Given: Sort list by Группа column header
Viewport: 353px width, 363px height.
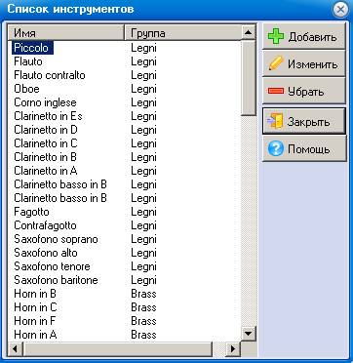Looking at the screenshot, I should coord(183,32).
